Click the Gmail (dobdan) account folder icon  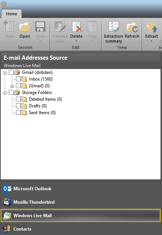17,72
